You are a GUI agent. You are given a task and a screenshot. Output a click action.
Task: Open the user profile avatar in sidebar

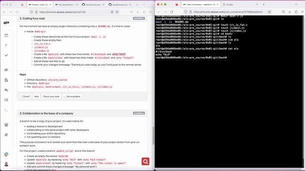[6, 164]
